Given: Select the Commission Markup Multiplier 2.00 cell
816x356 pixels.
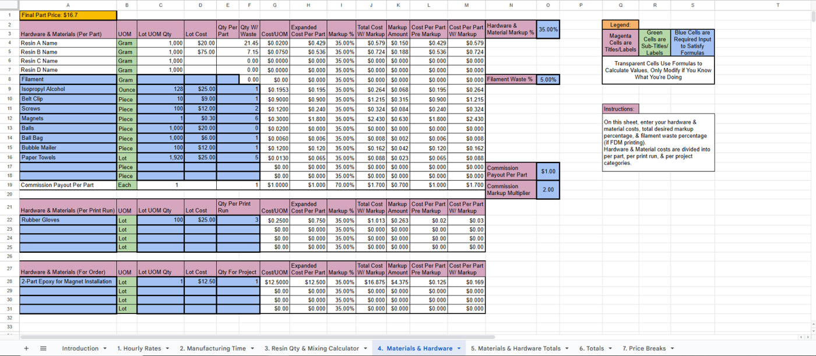Looking at the screenshot, I should pyautogui.click(x=548, y=190).
